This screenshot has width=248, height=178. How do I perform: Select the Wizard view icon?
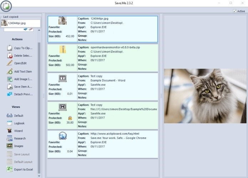(10, 131)
